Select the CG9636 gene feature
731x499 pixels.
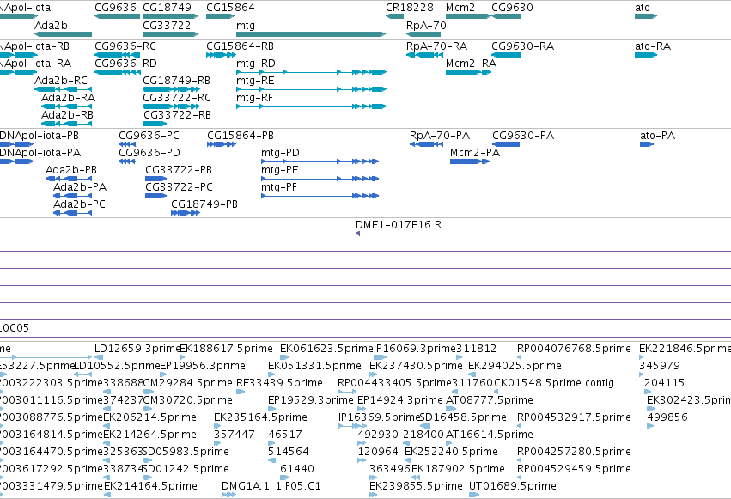click(x=117, y=16)
